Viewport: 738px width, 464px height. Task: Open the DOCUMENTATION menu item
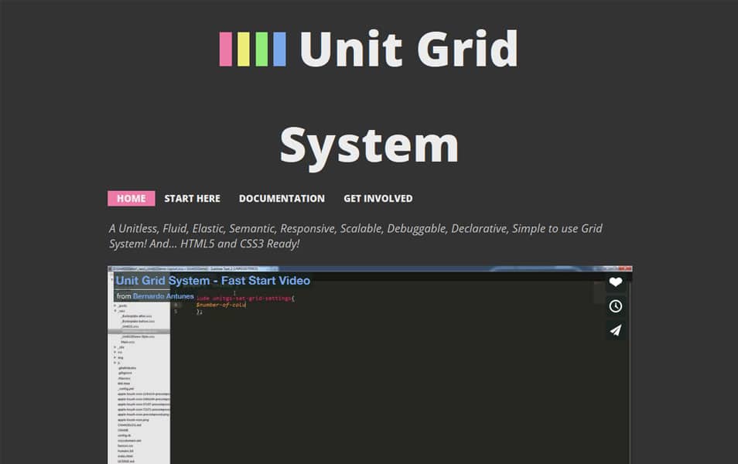coord(282,198)
